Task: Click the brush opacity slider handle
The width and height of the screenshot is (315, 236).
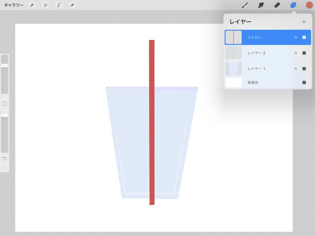Action: pyautogui.click(x=5, y=115)
